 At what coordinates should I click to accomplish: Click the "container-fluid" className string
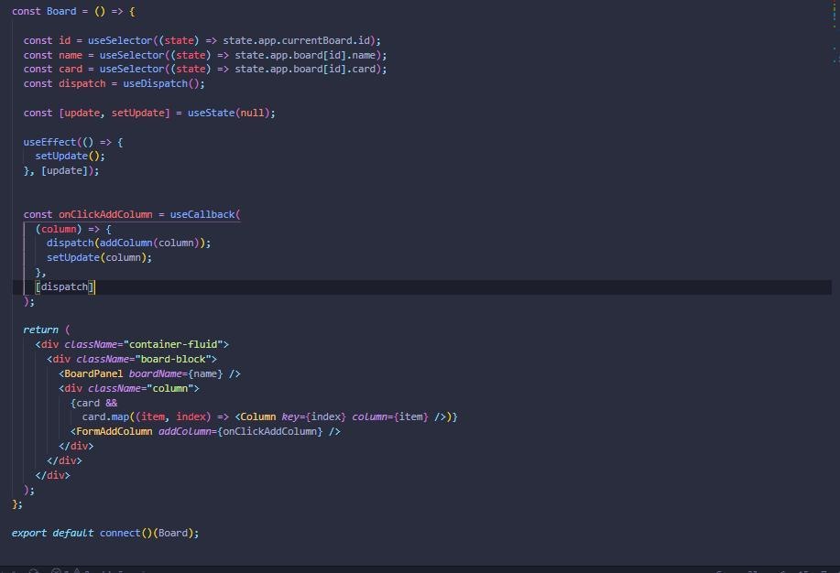tap(173, 344)
